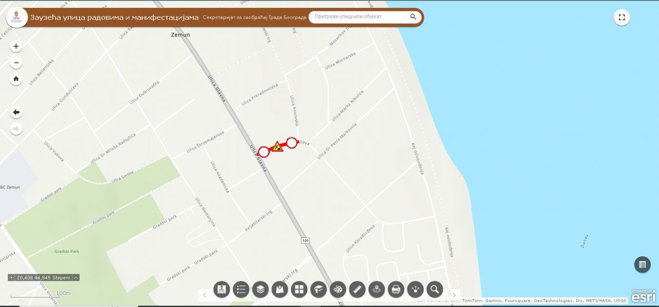659x307 pixels.
Task: Reset map to default home extent
Action: click(16, 79)
